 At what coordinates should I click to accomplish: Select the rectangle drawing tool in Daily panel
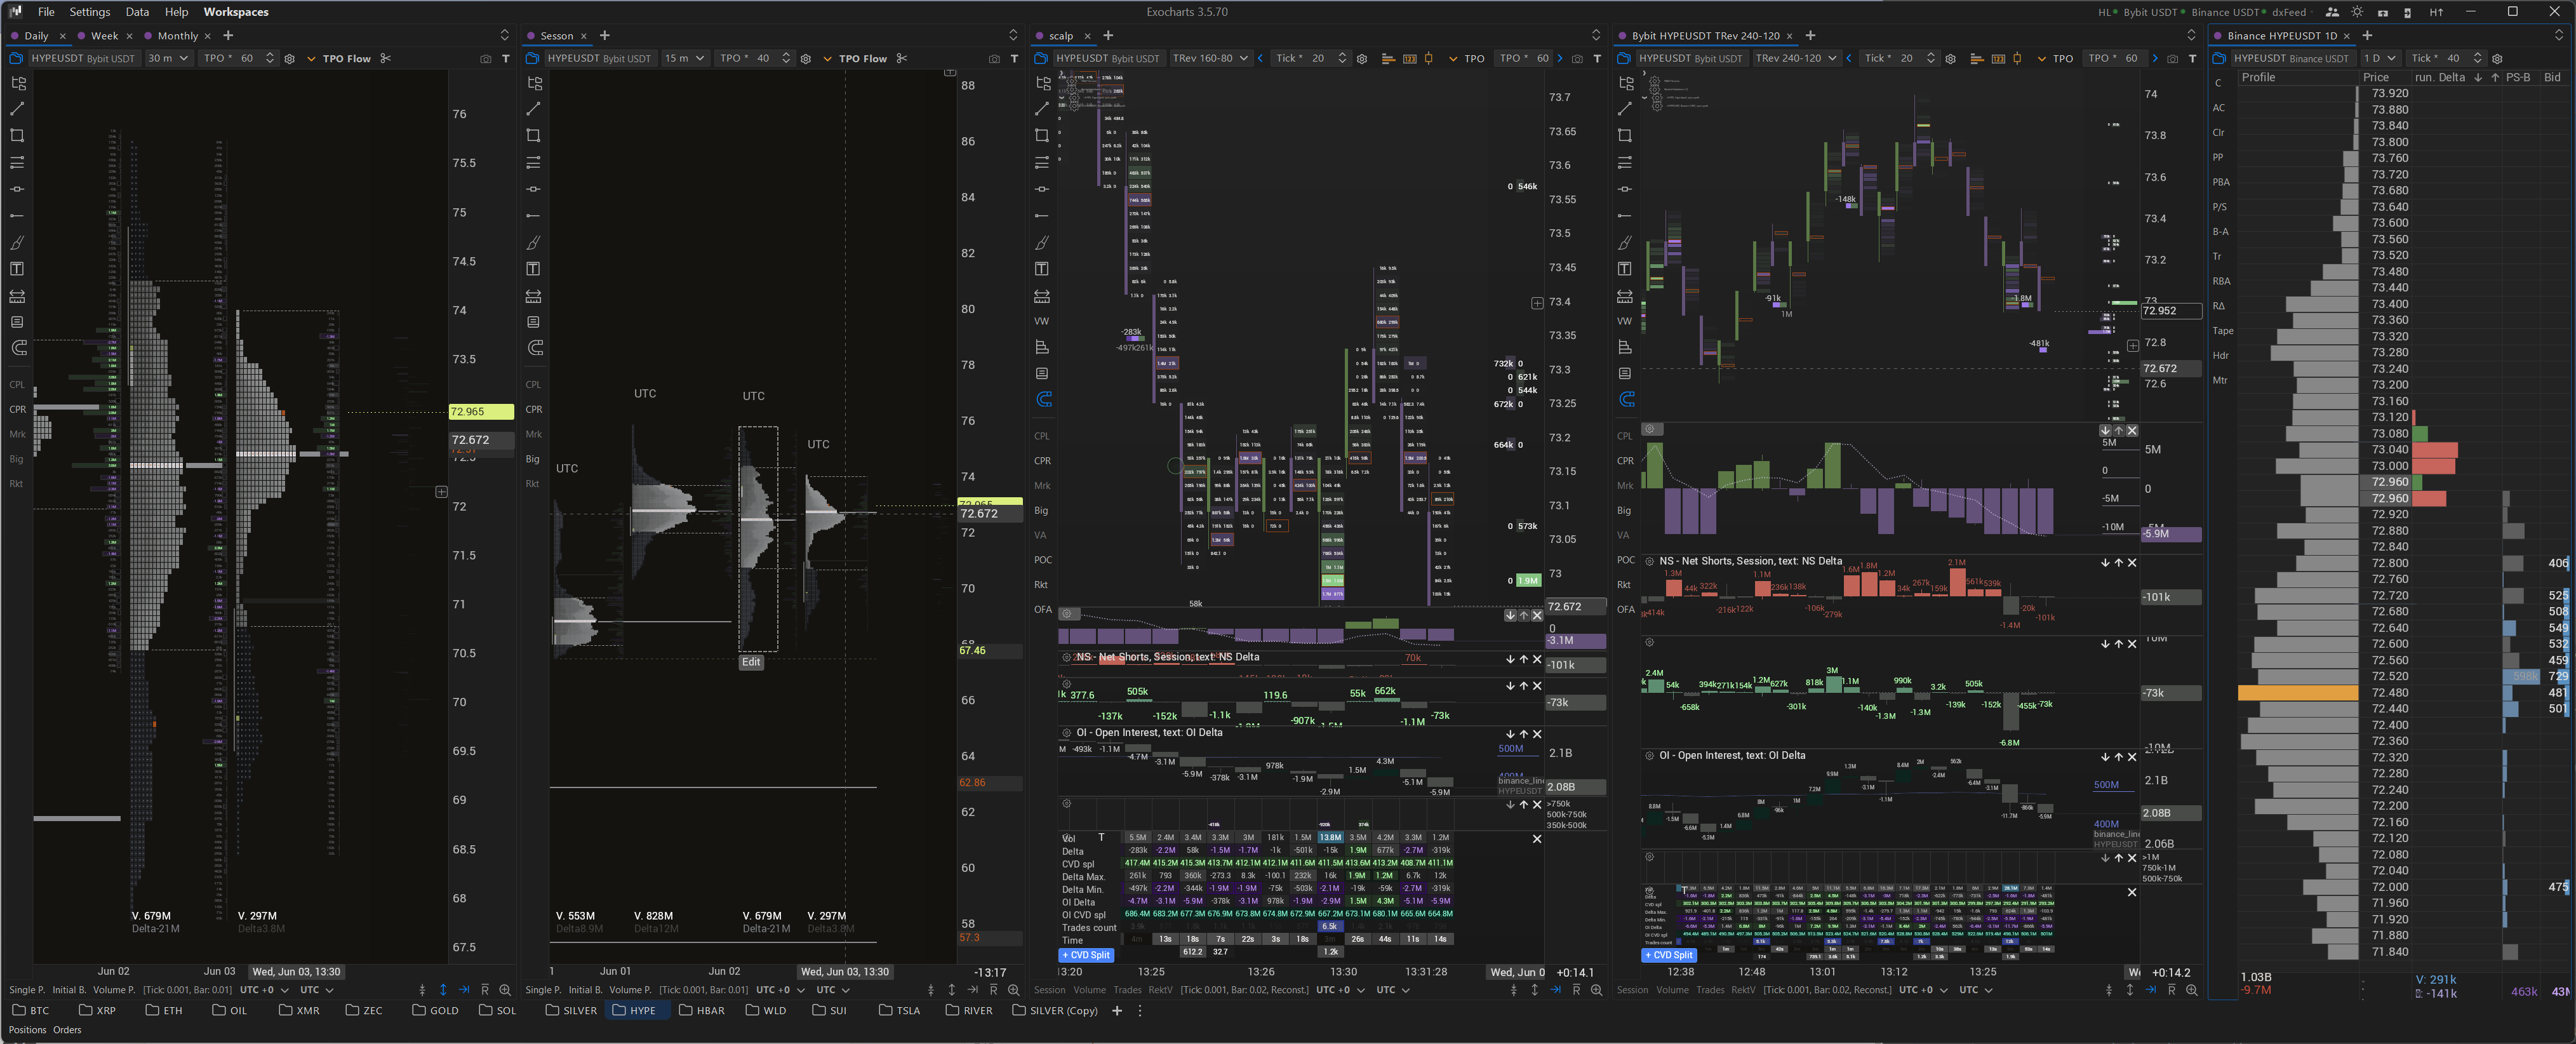click(17, 135)
